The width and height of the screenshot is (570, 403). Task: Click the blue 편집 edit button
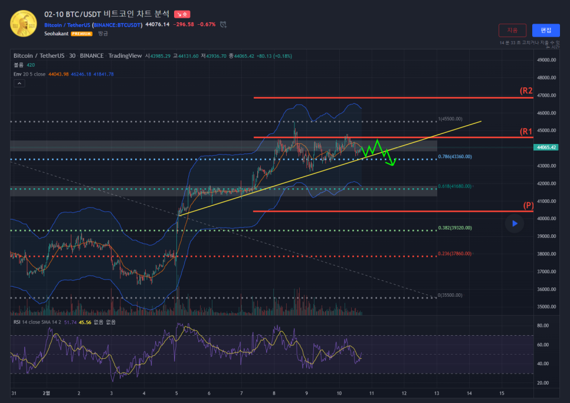pos(546,30)
